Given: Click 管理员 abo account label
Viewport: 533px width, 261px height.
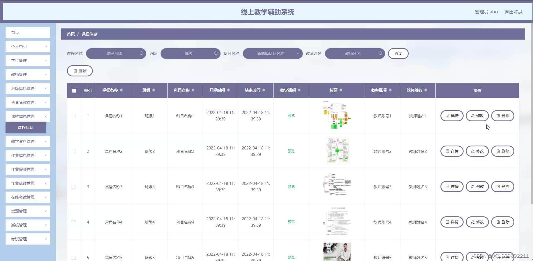Looking at the screenshot, I should pos(486,12).
